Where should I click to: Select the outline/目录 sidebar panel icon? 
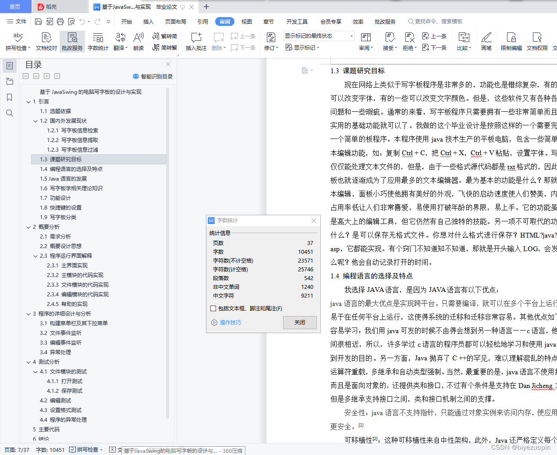(10, 66)
